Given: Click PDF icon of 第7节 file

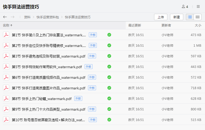Looking at the screenshot, I should 6,88.
